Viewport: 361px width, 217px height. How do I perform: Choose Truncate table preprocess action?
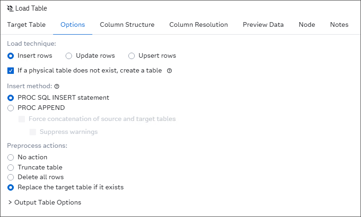click(x=11, y=168)
